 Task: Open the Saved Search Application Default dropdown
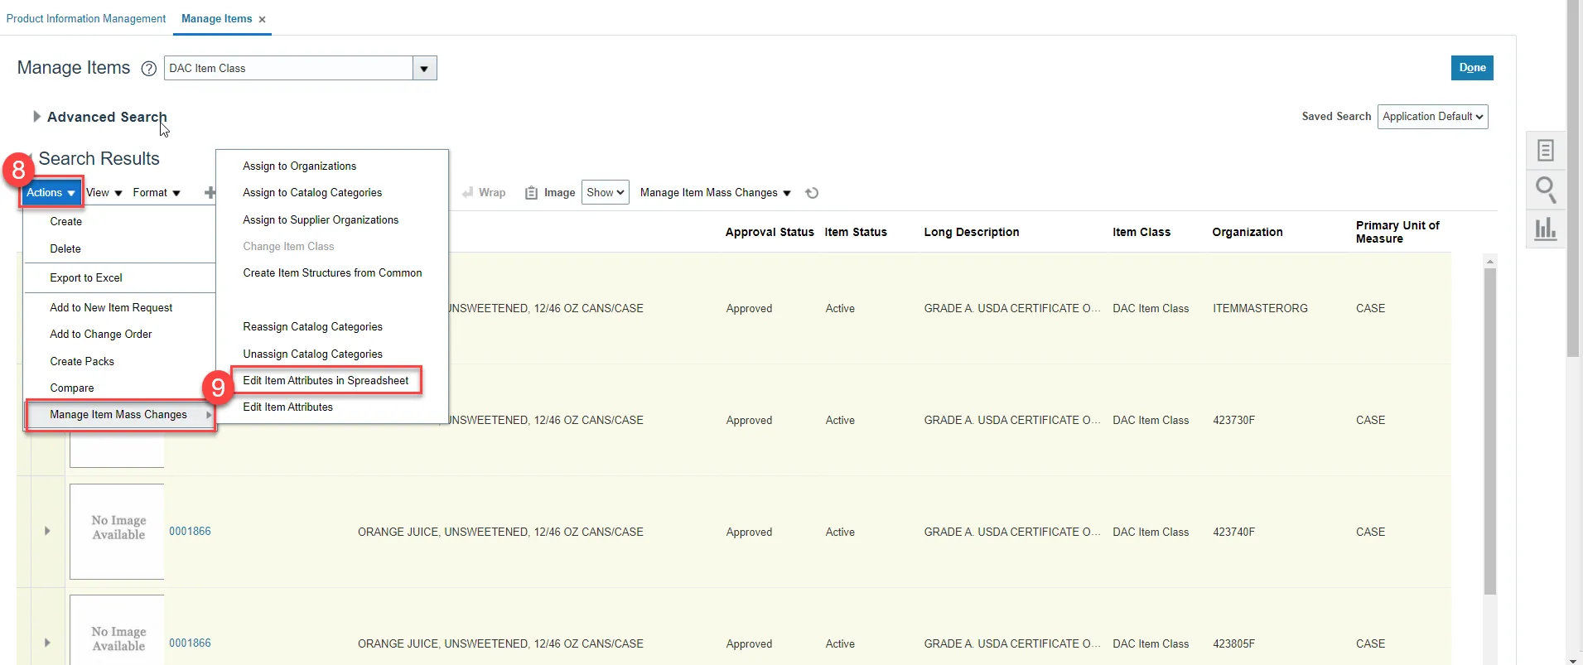(x=1432, y=117)
